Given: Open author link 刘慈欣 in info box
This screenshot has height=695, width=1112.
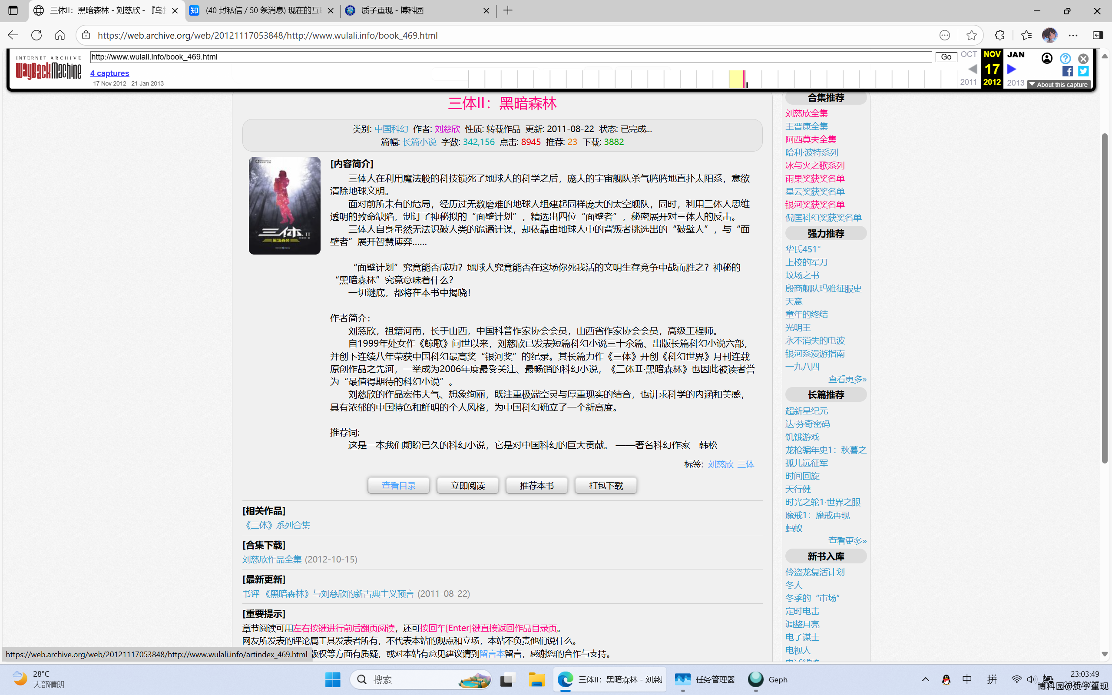Looking at the screenshot, I should coord(447,129).
